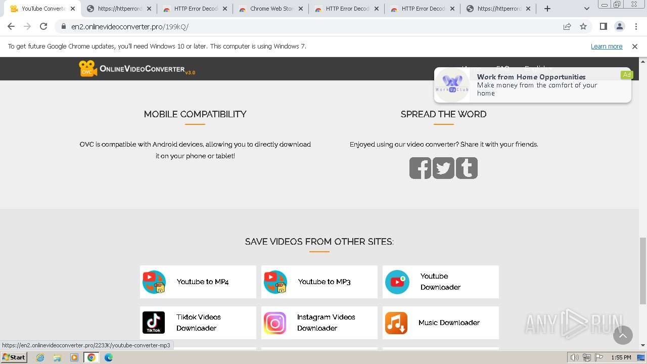Click the Youtube Downloader blue circle icon
Image resolution: width=647 pixels, height=364 pixels.
(x=397, y=282)
